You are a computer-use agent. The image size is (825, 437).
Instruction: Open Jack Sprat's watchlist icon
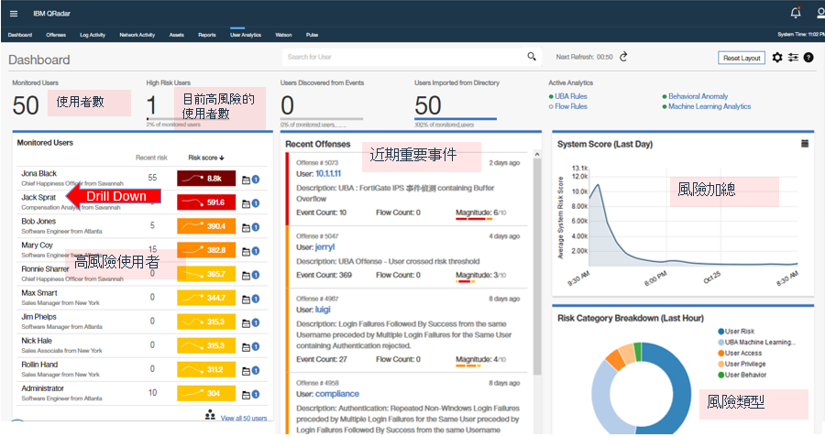coord(246,203)
